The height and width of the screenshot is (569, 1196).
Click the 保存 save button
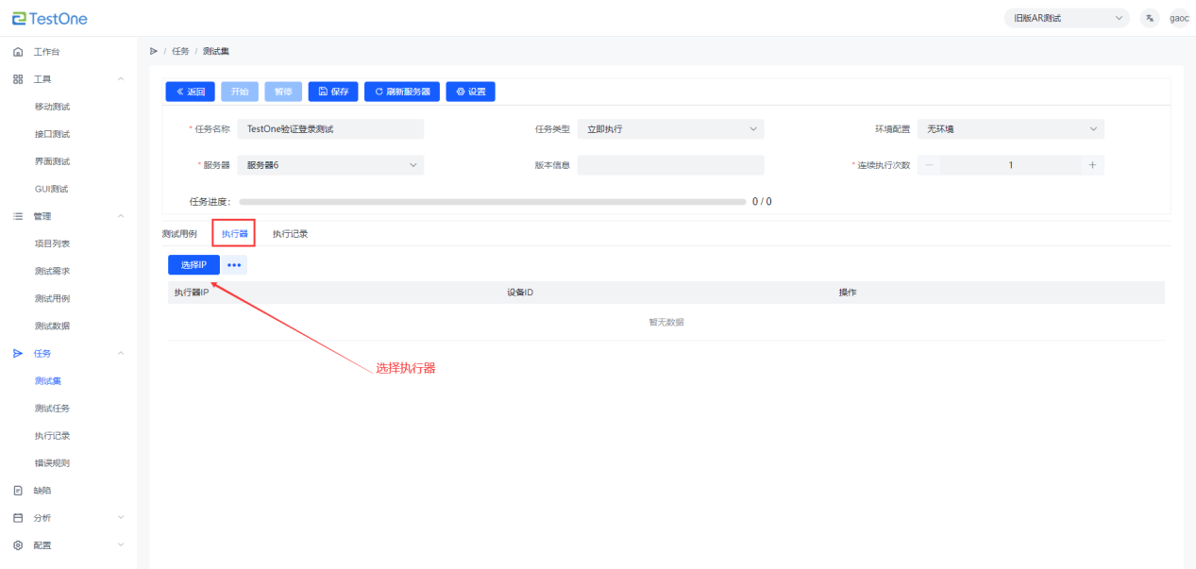[x=333, y=92]
